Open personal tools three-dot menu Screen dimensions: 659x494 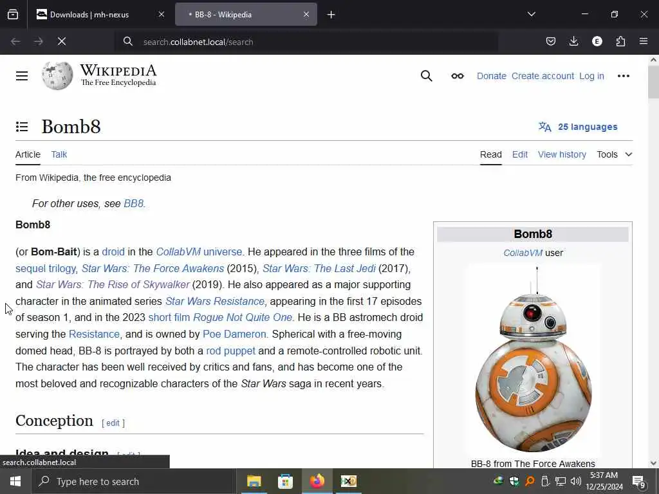[623, 76]
